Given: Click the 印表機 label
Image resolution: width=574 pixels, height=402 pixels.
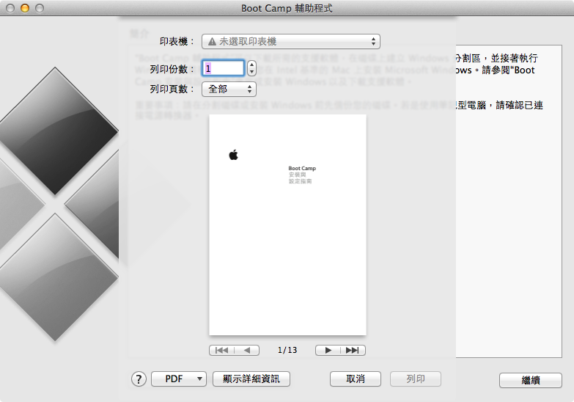Looking at the screenshot, I should click(177, 41).
